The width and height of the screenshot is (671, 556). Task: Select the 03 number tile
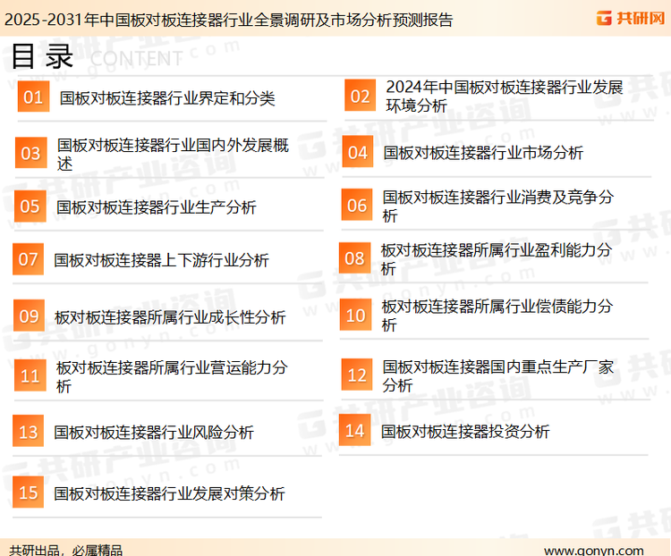click(30, 153)
